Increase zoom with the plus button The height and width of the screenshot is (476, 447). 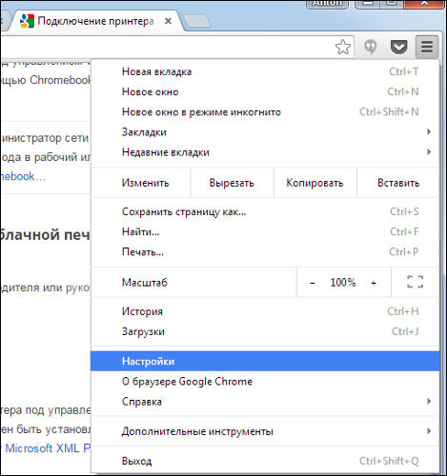click(x=374, y=283)
